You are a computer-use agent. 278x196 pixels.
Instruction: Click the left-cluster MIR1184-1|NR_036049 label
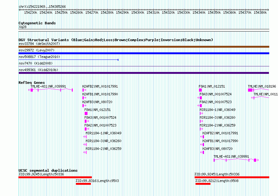[103, 133]
